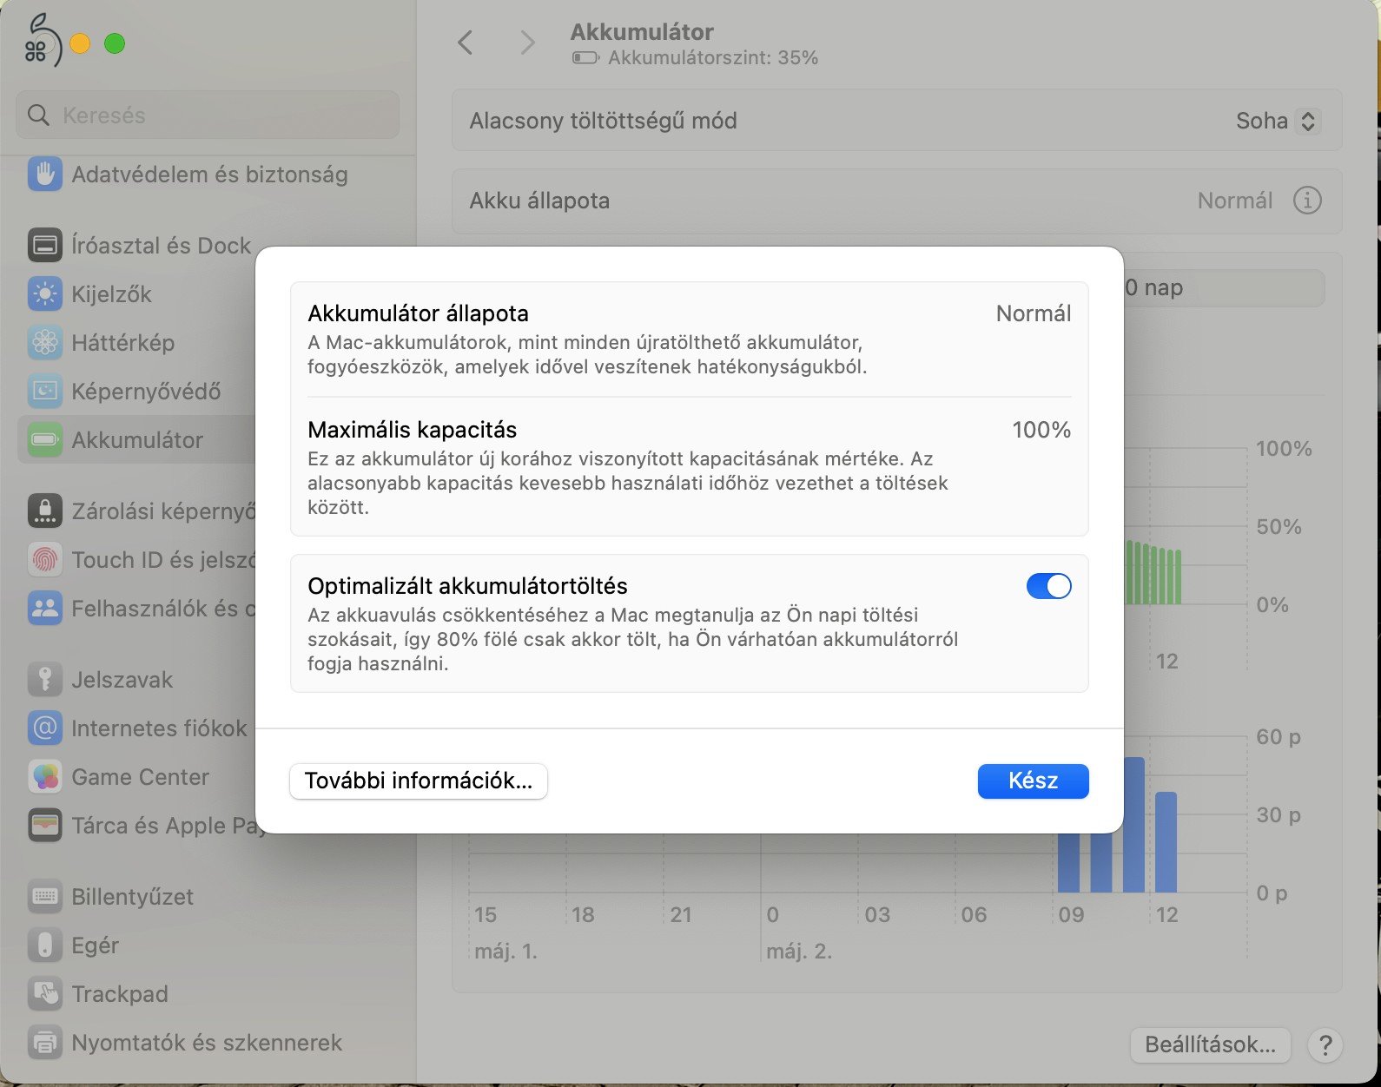Click the yellow minimize window button
1381x1087 pixels.
point(80,43)
